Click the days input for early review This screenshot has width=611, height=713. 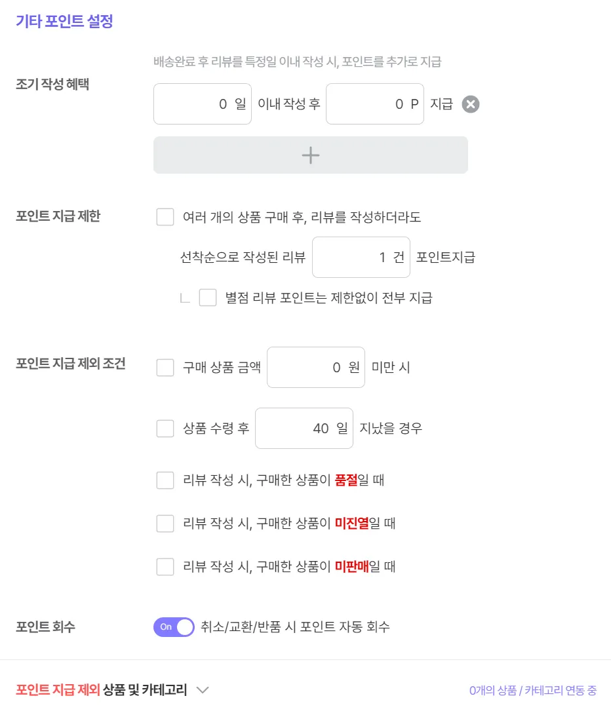coord(202,104)
